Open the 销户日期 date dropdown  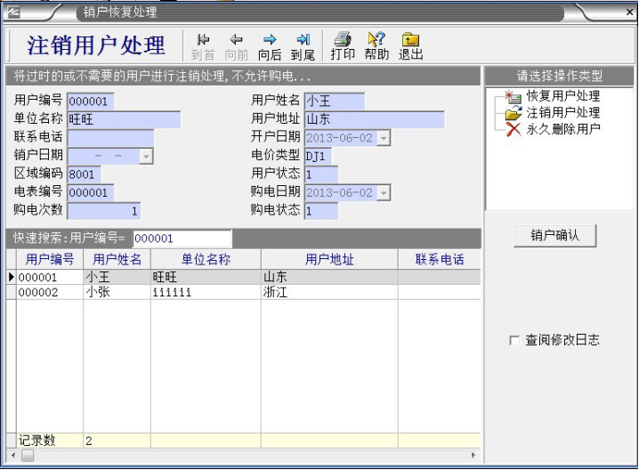146,156
